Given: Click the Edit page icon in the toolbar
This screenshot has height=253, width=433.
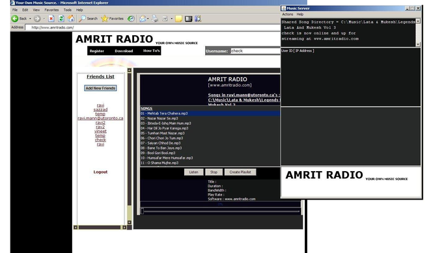Looking at the screenshot, I should tap(165, 18).
